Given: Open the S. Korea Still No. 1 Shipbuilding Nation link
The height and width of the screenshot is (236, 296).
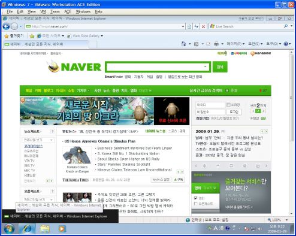Looking at the screenshot, I should [128, 153].
